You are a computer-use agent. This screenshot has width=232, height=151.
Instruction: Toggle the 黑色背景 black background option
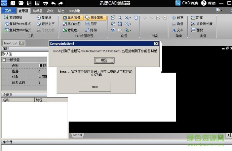coord(71,17)
